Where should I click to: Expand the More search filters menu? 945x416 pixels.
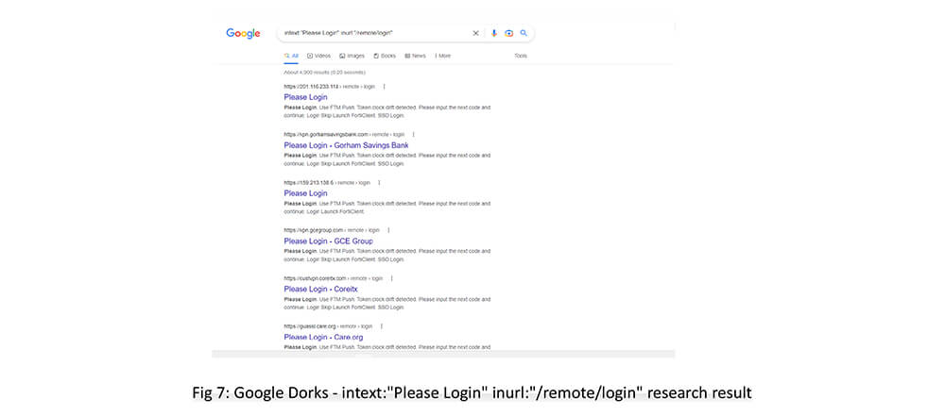440,56
